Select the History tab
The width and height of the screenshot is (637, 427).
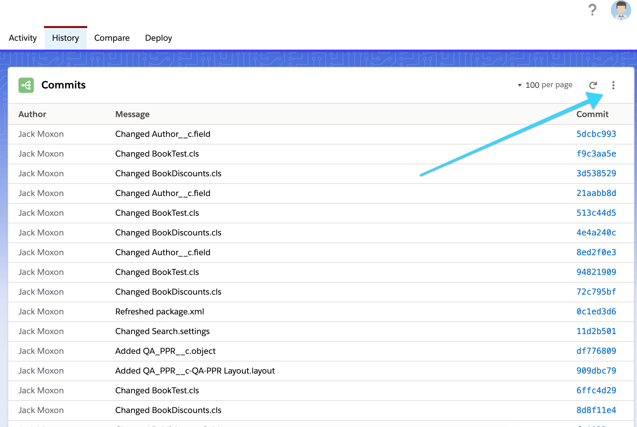click(x=65, y=38)
